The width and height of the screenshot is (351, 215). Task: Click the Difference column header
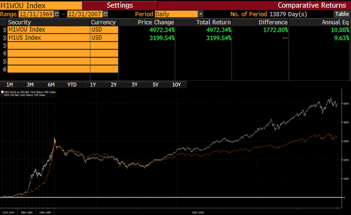[273, 22]
